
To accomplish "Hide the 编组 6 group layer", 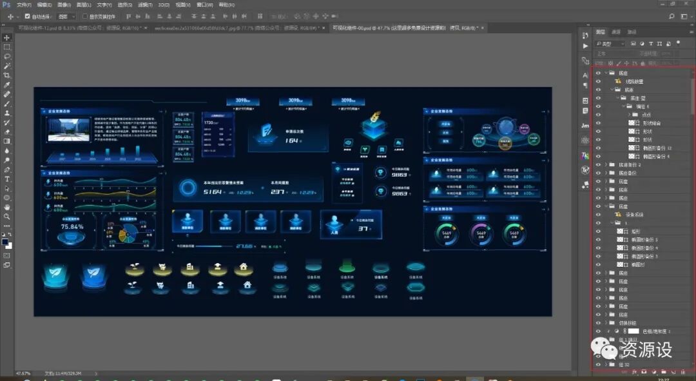I will (598, 106).
